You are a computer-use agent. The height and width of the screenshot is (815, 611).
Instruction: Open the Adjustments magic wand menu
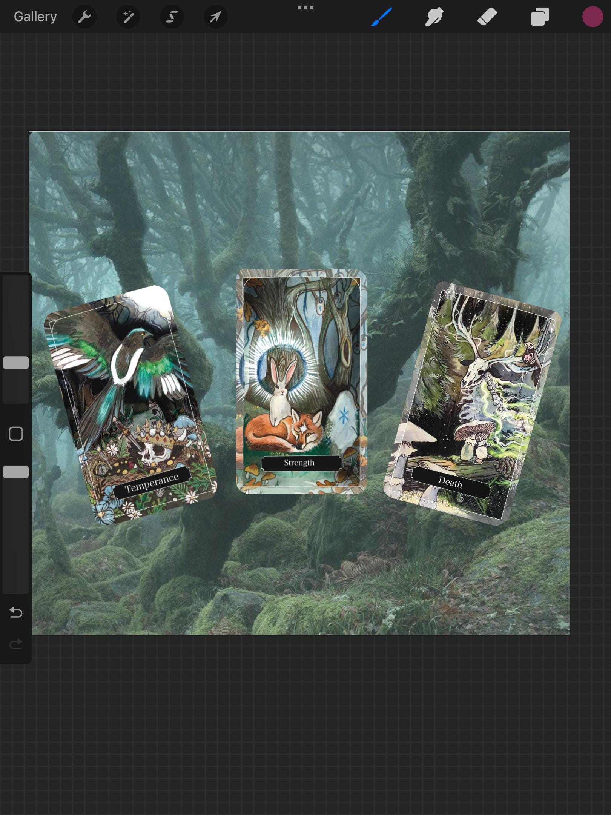pos(128,17)
